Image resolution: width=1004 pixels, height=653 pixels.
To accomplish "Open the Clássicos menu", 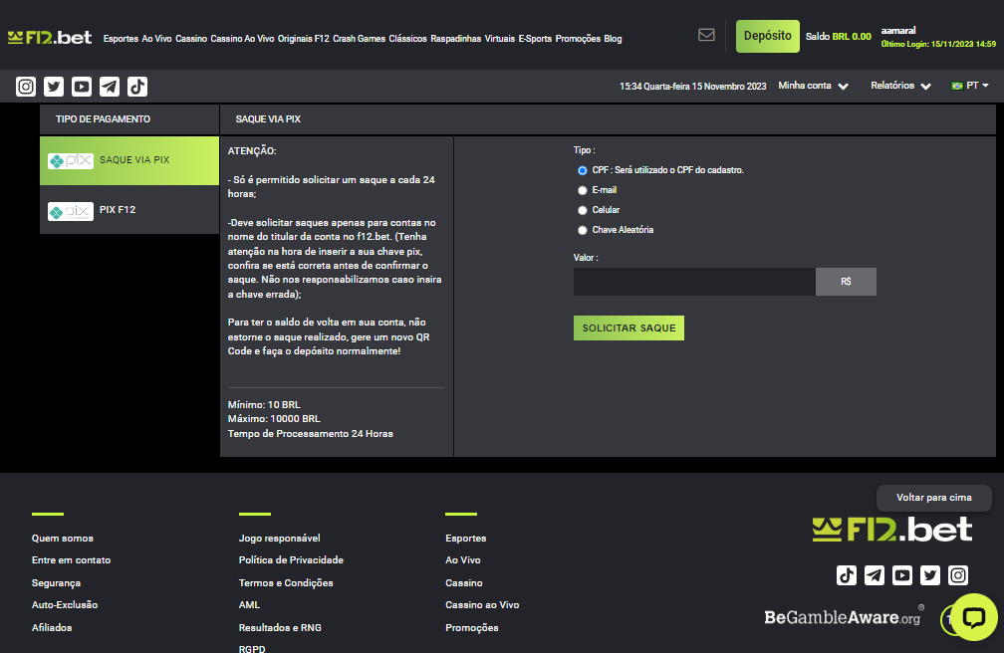I will pos(408,39).
